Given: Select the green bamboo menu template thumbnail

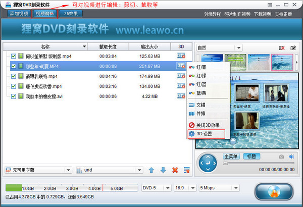Looking at the screenshot, I should [x=235, y=62].
